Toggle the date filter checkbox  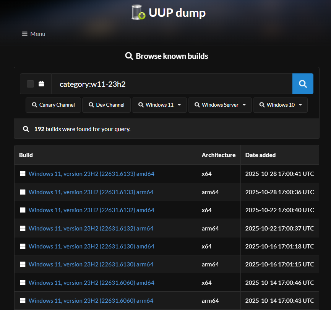click(31, 84)
